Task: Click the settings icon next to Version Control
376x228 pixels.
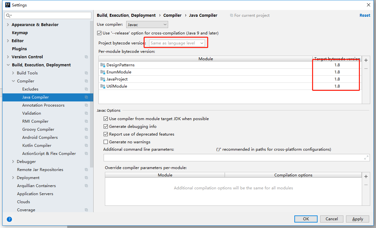Action: coord(86,57)
